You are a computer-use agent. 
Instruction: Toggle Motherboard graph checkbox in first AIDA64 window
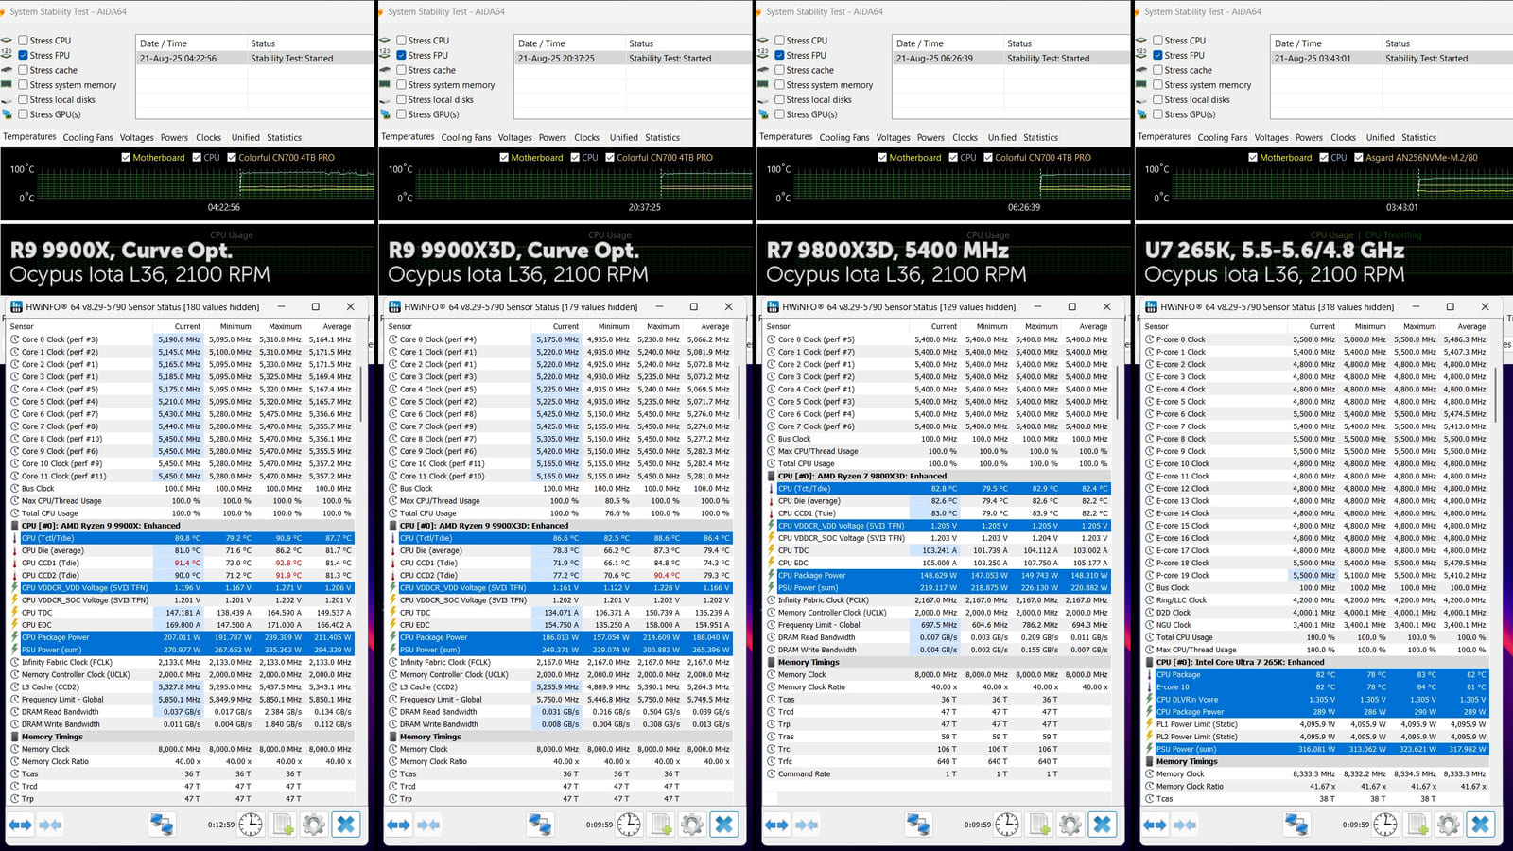click(x=126, y=158)
